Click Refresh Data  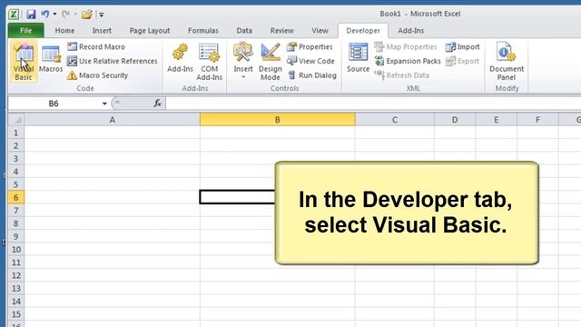(401, 75)
